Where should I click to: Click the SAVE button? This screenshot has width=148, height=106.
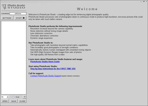(x=14, y=101)
